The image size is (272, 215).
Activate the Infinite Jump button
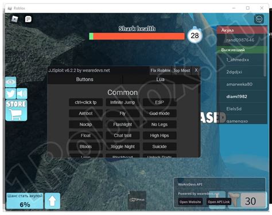(x=123, y=102)
